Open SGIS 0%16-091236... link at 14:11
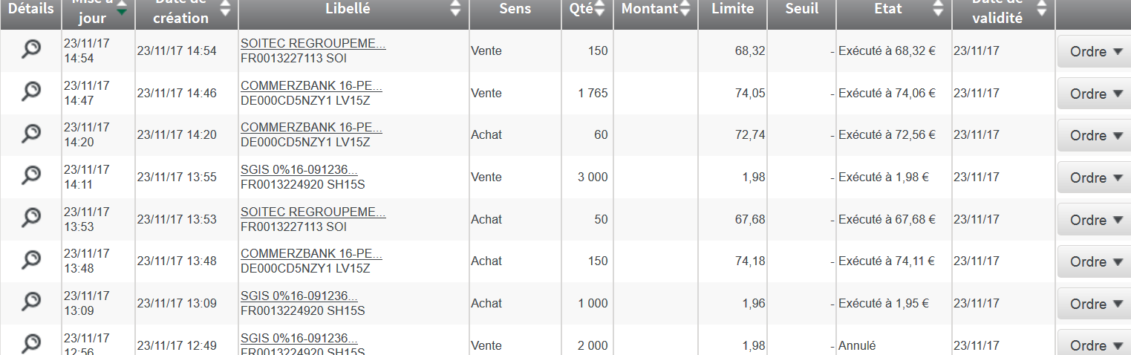The width and height of the screenshot is (1131, 355). click(x=299, y=170)
